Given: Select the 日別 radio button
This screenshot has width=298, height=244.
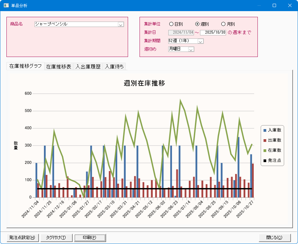Looking at the screenshot, I should pos(171,24).
